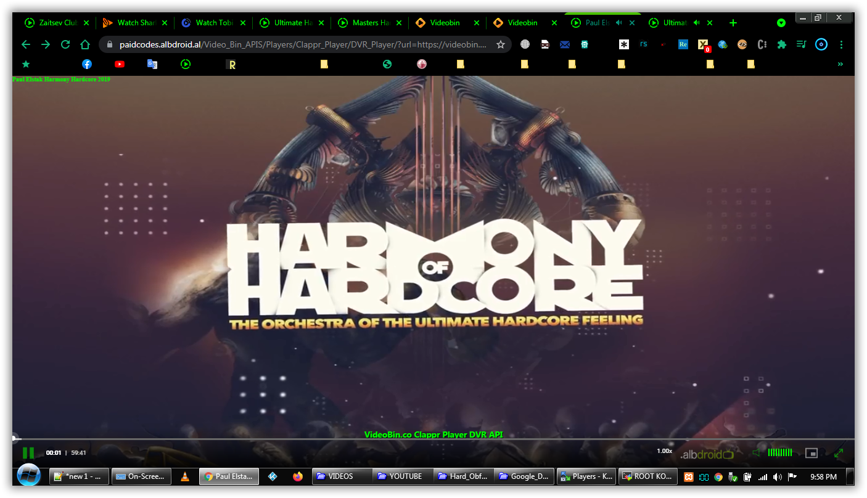Screen dimensions: 867x498
Task: Click the 'rs' extension icon
Action: 644,44
